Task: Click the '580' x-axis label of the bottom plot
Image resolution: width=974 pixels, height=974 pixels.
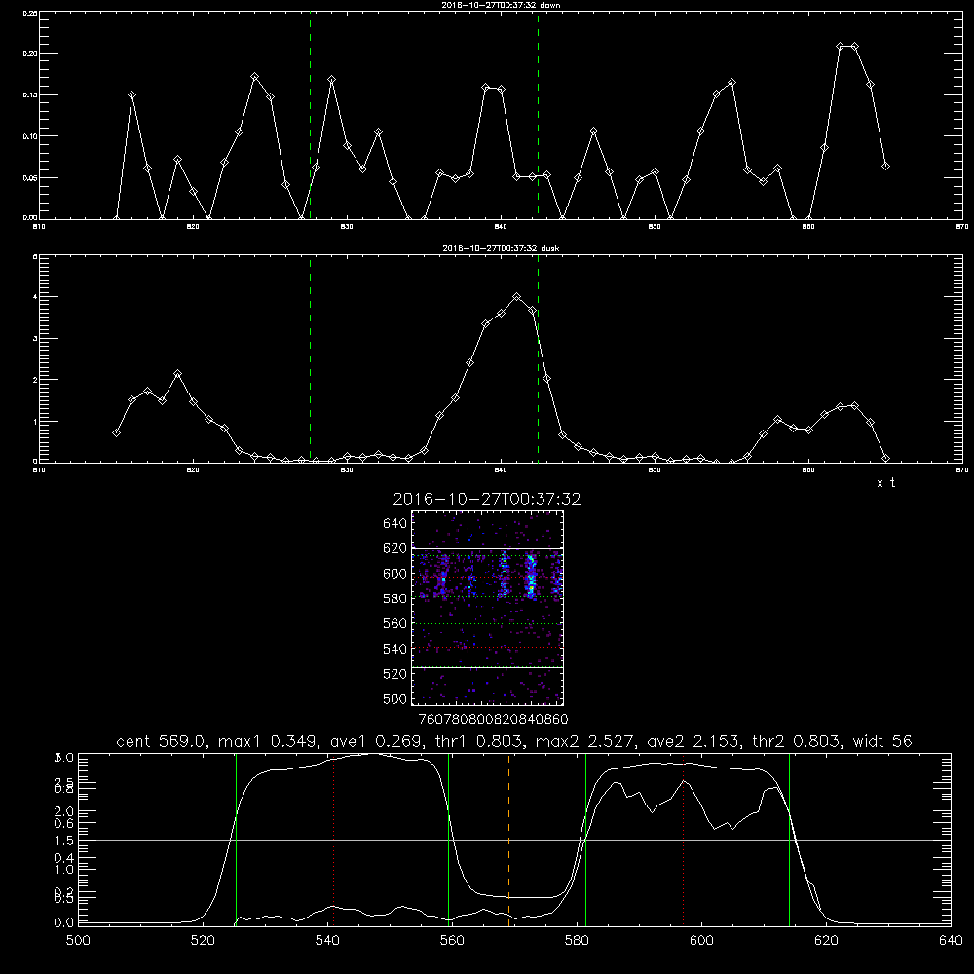Action: click(577, 941)
